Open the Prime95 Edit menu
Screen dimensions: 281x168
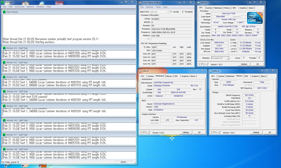click(11, 7)
